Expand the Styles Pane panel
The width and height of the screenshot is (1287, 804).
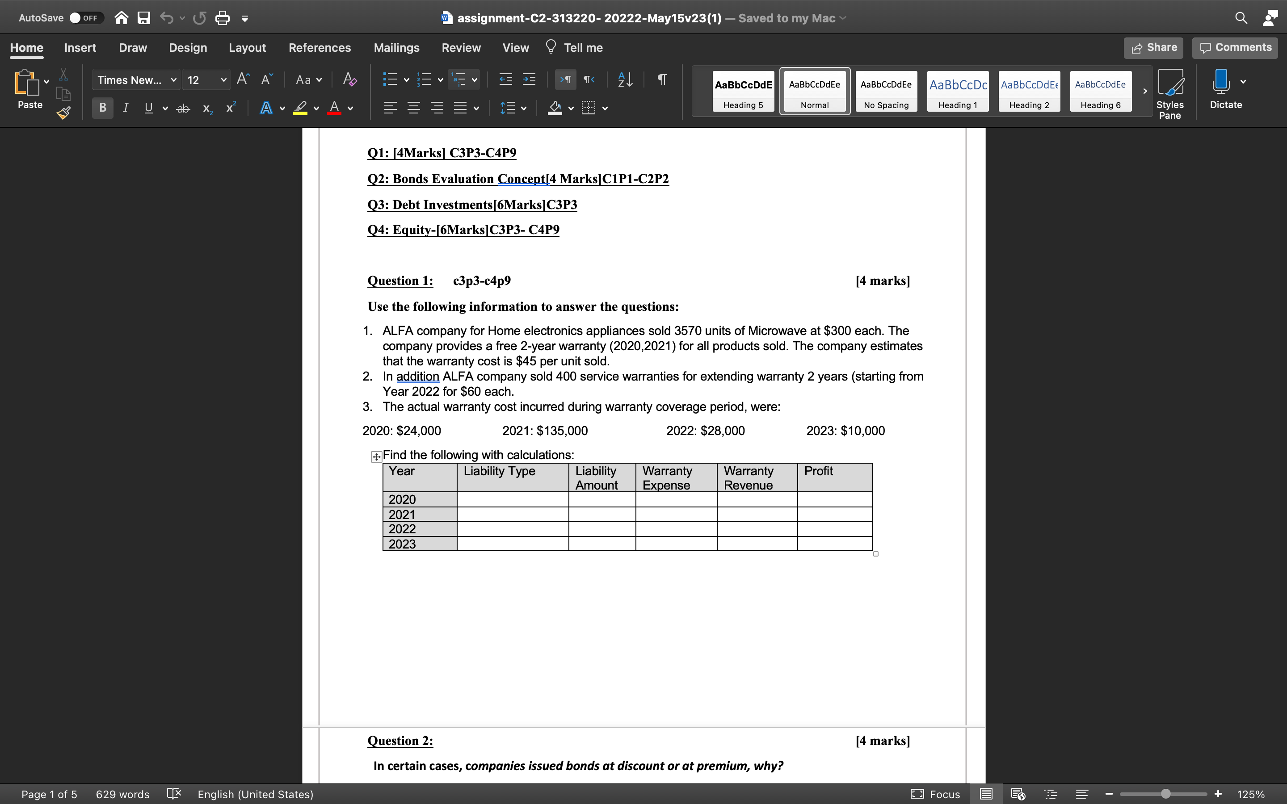(x=1169, y=92)
